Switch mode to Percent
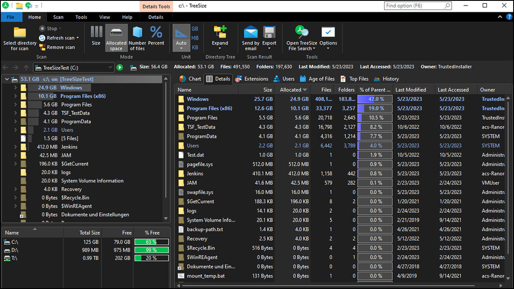The width and height of the screenshot is (514, 289). pyautogui.click(x=156, y=36)
